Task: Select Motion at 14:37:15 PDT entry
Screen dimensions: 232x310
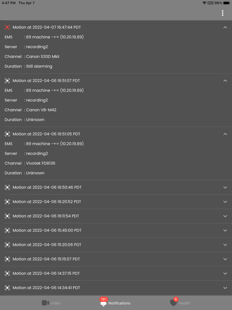Action: [x=46, y=273]
